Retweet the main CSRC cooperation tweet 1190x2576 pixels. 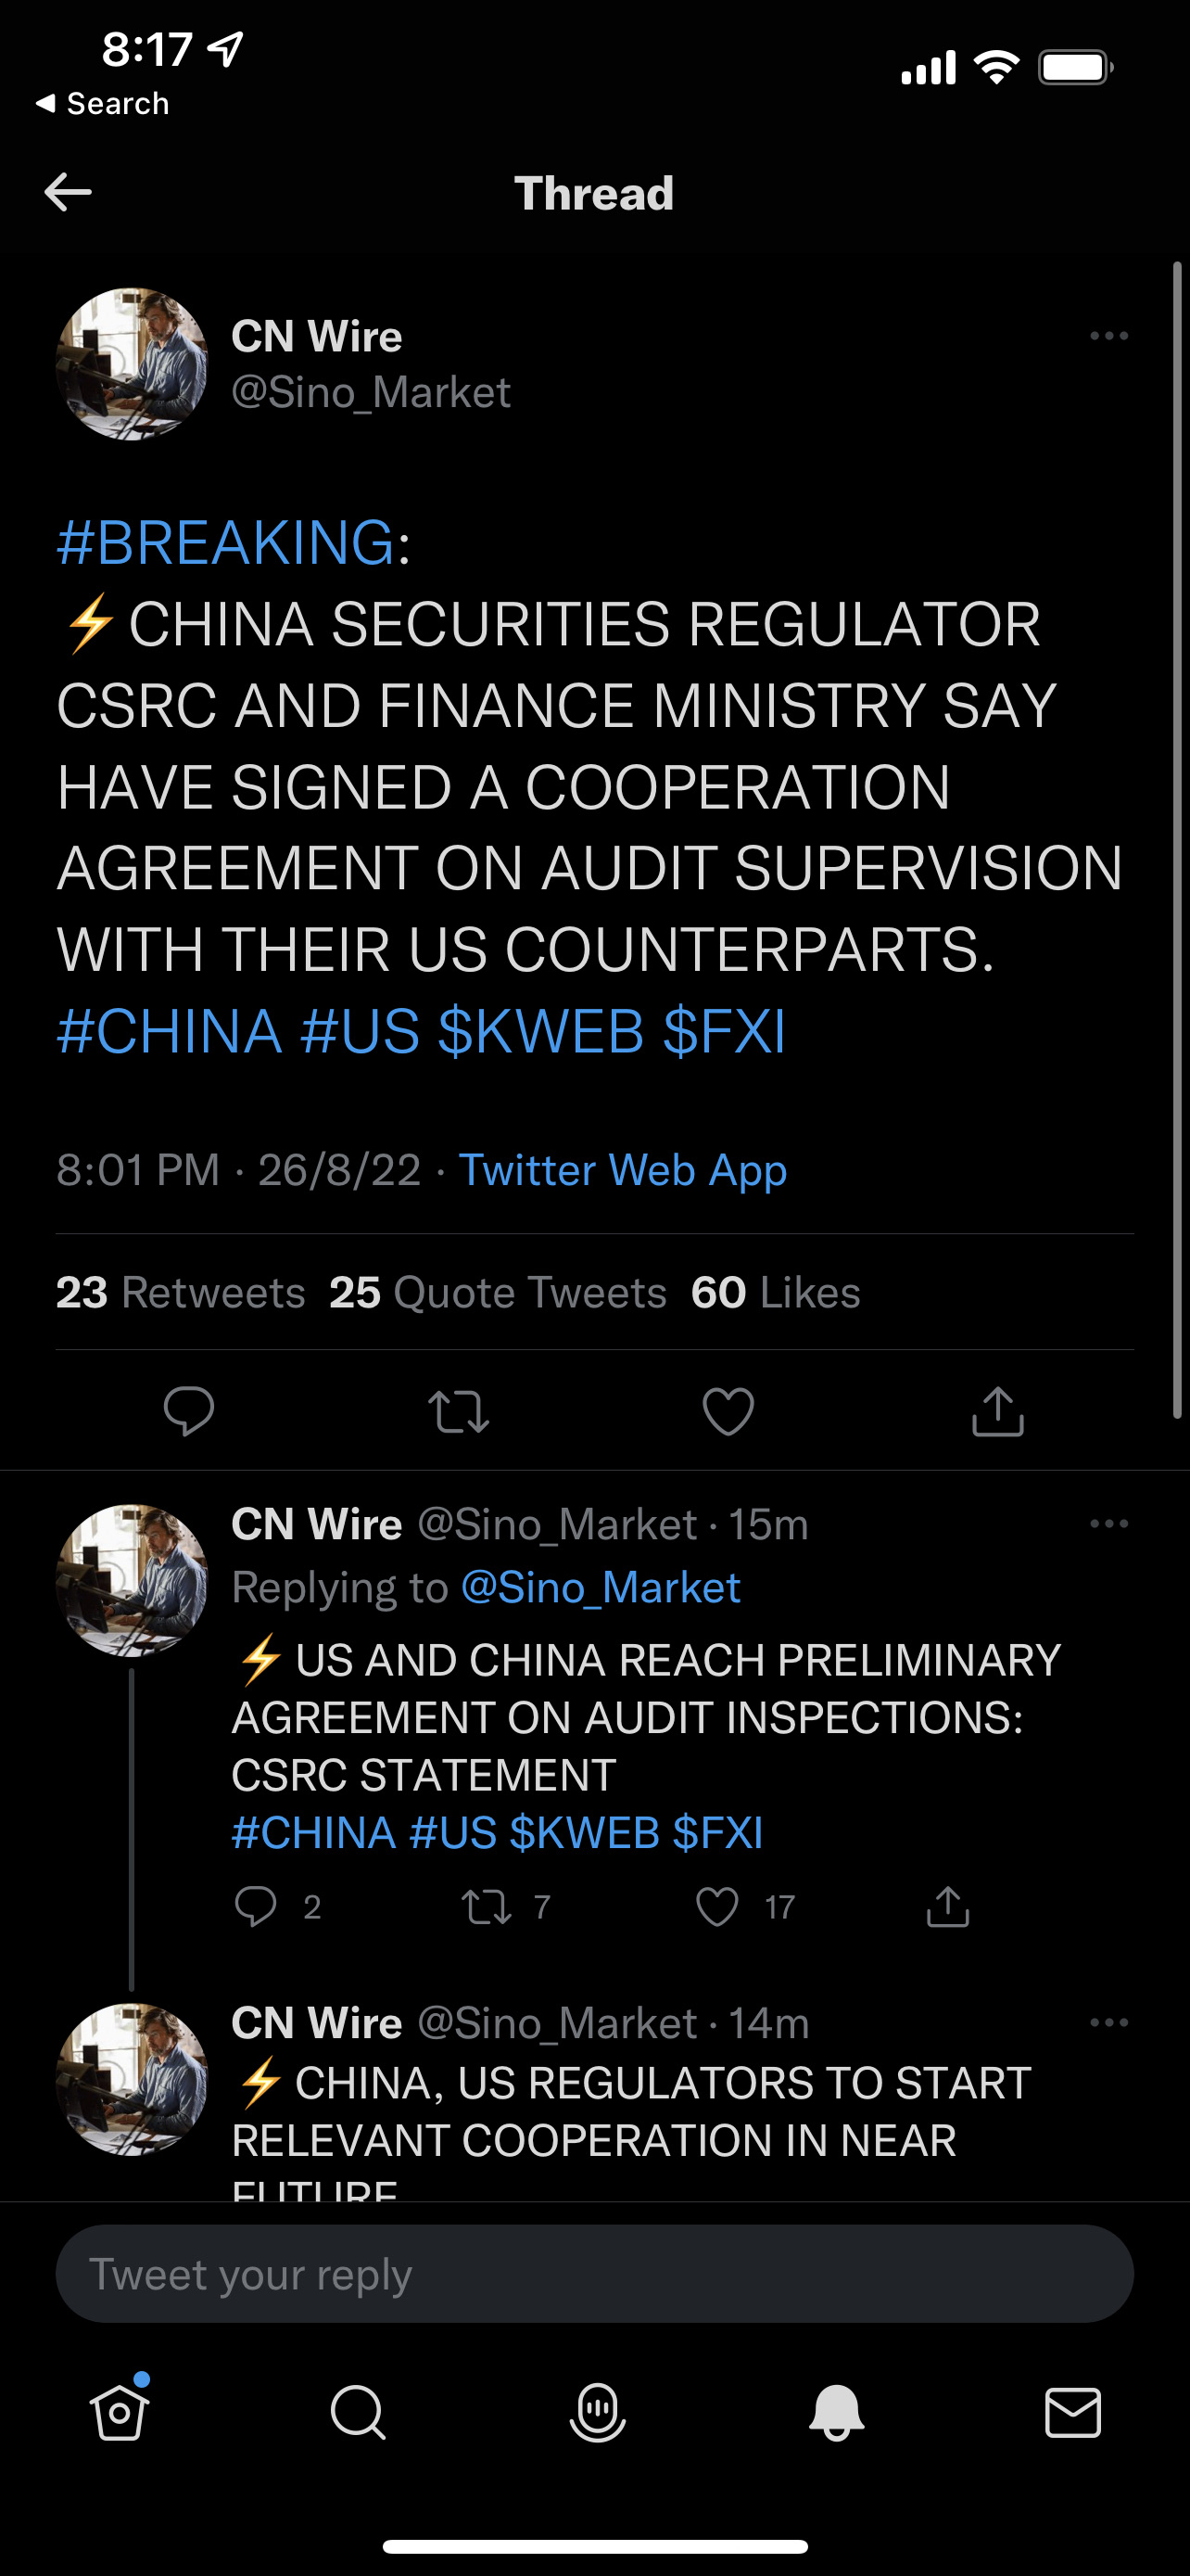458,1411
